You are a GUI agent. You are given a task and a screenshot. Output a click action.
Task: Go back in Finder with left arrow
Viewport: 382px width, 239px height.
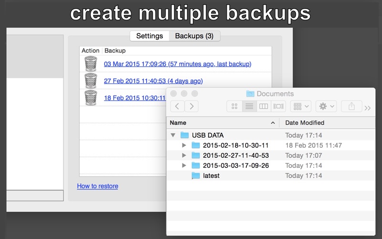pyautogui.click(x=177, y=106)
